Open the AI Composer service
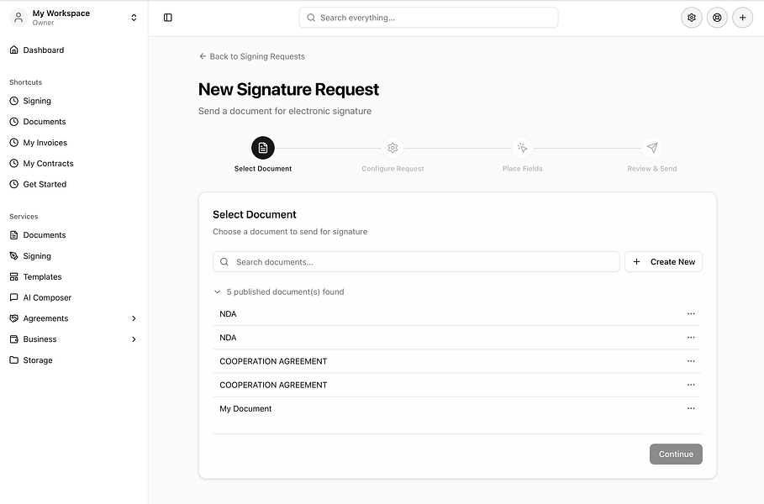 (x=74, y=297)
